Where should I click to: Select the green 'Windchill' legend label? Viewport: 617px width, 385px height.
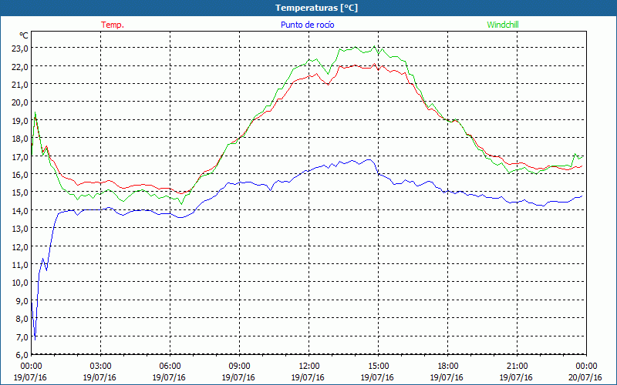(503, 25)
